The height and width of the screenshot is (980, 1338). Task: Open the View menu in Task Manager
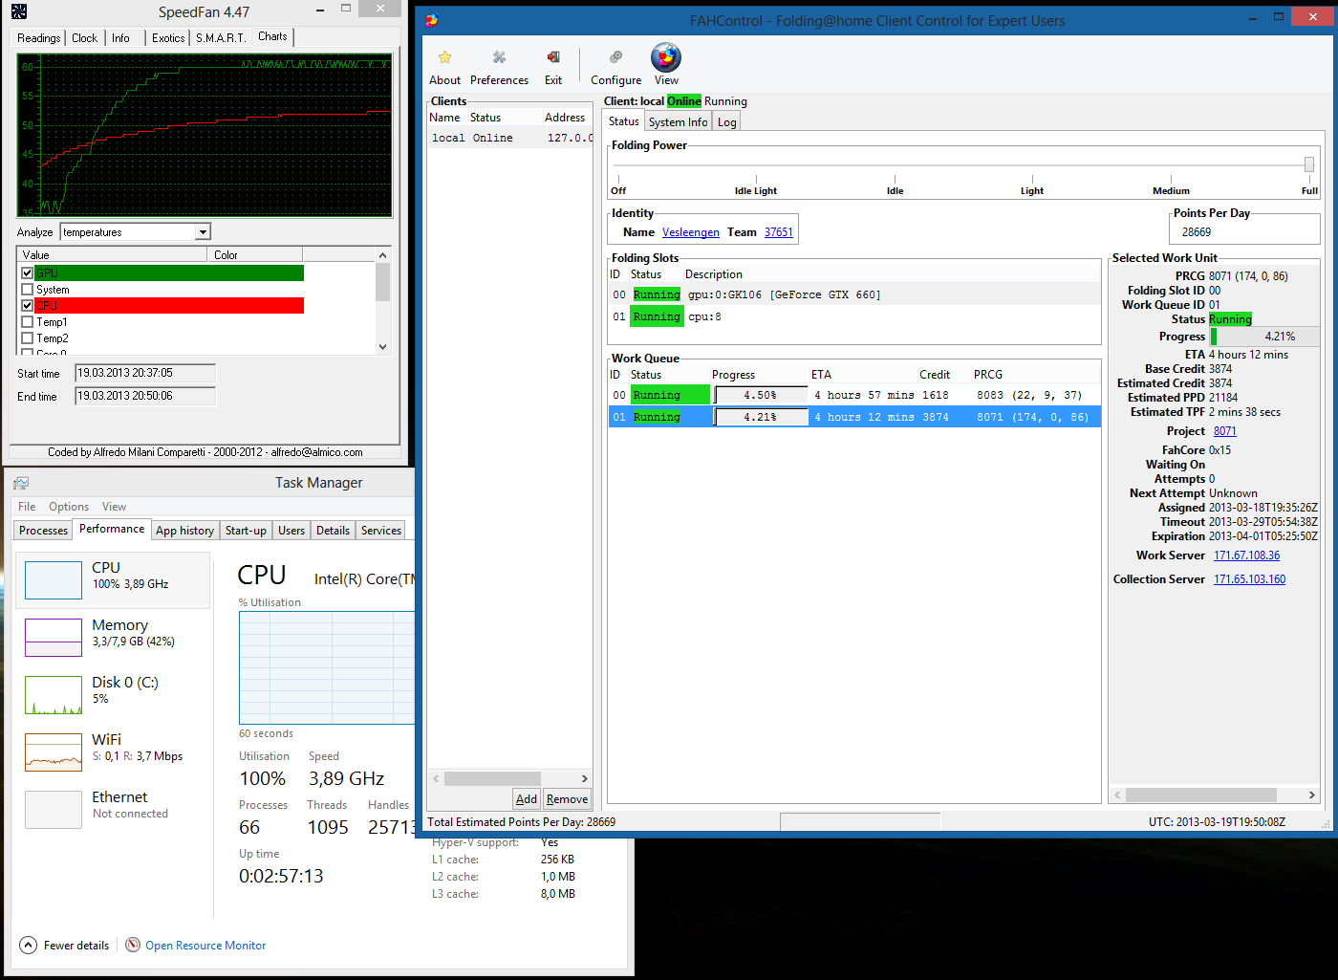pos(114,507)
